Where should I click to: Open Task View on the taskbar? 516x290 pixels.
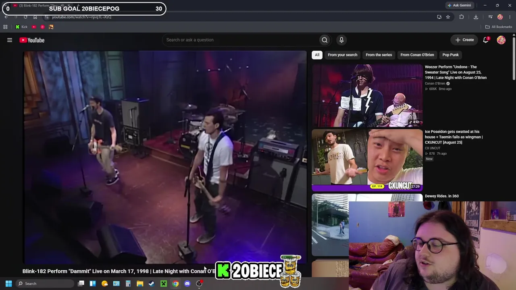(x=81, y=284)
